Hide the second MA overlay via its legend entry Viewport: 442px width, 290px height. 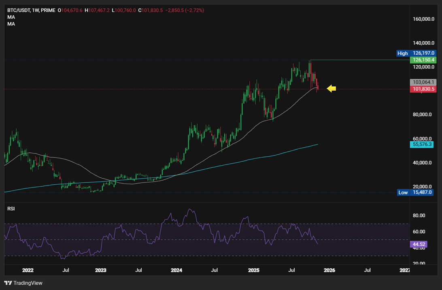[11, 23]
